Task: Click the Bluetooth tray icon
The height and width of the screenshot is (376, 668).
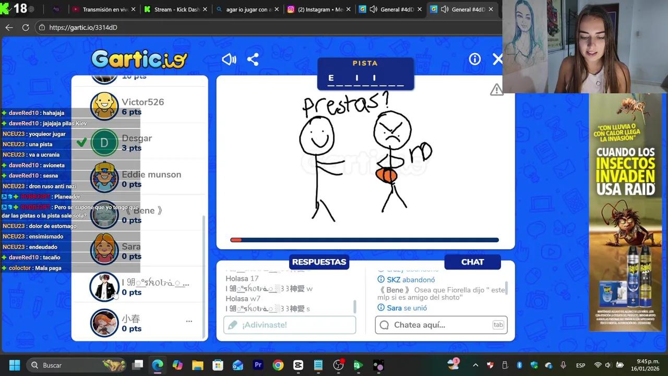Action: pos(519,365)
